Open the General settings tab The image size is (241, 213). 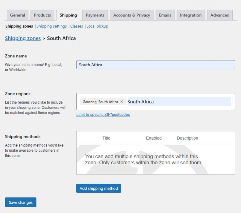pyautogui.click(x=18, y=15)
